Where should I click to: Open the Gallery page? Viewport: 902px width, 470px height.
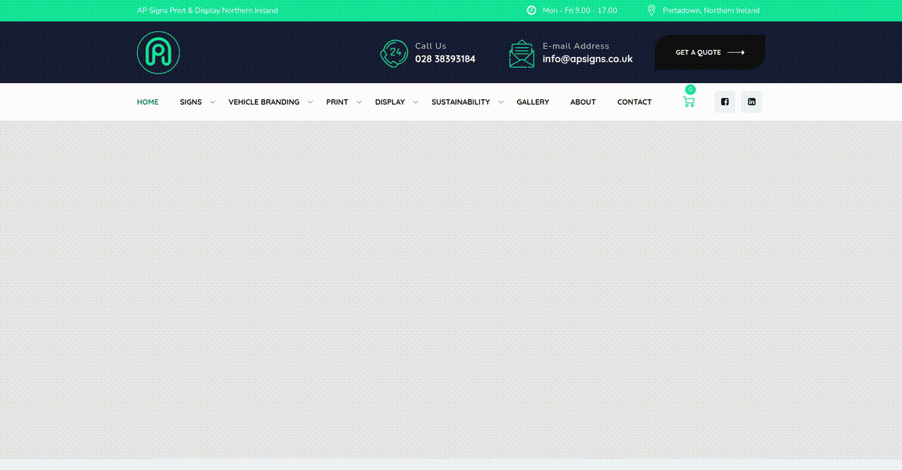pyautogui.click(x=533, y=102)
